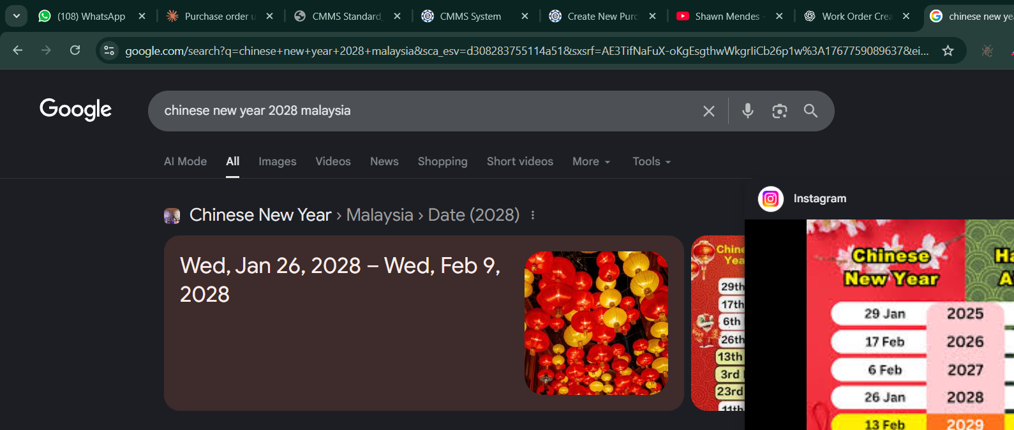Open the tab search dropdown arrow
1014x430 pixels.
[x=16, y=16]
